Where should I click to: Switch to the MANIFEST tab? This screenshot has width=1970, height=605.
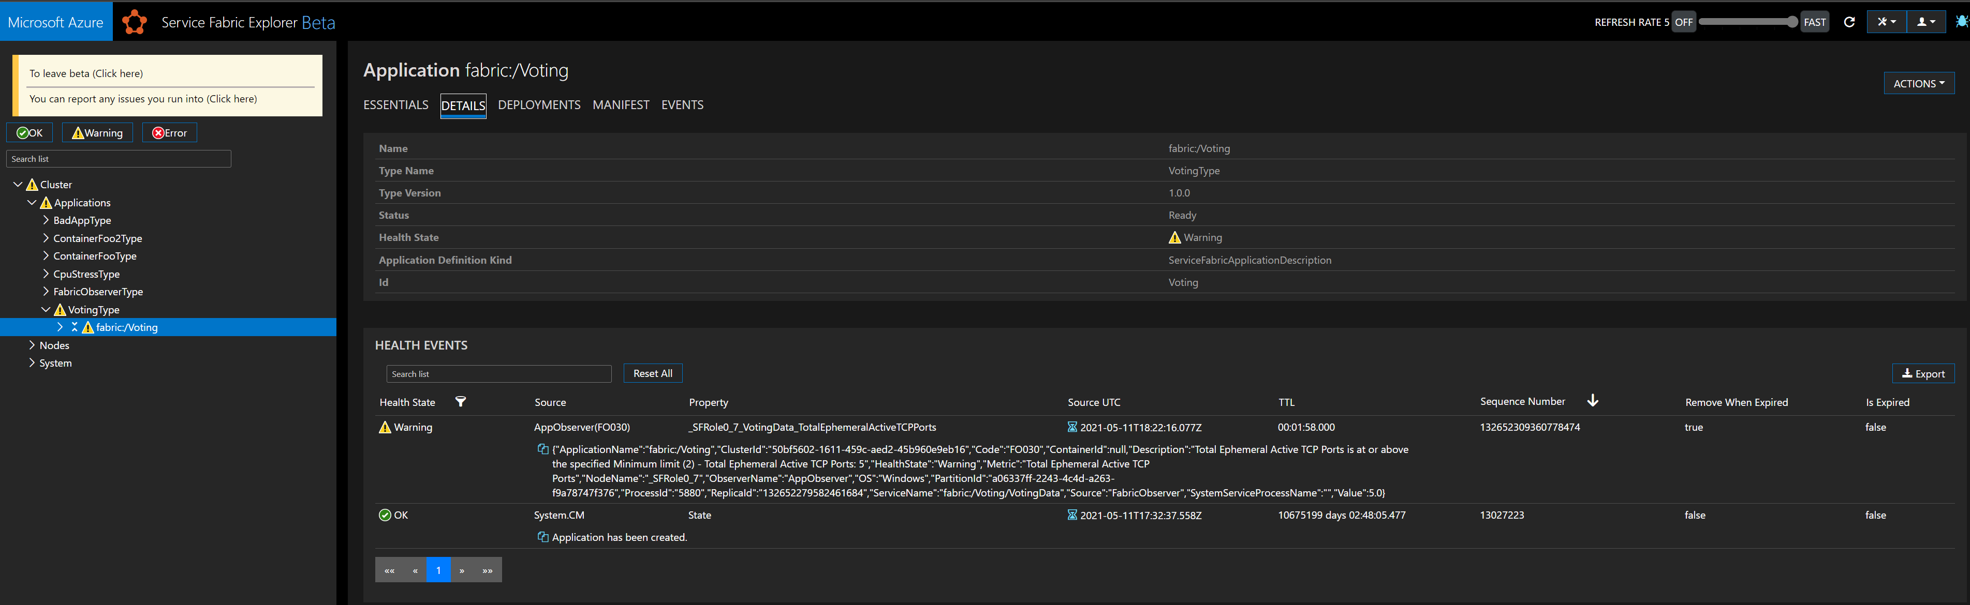click(620, 104)
